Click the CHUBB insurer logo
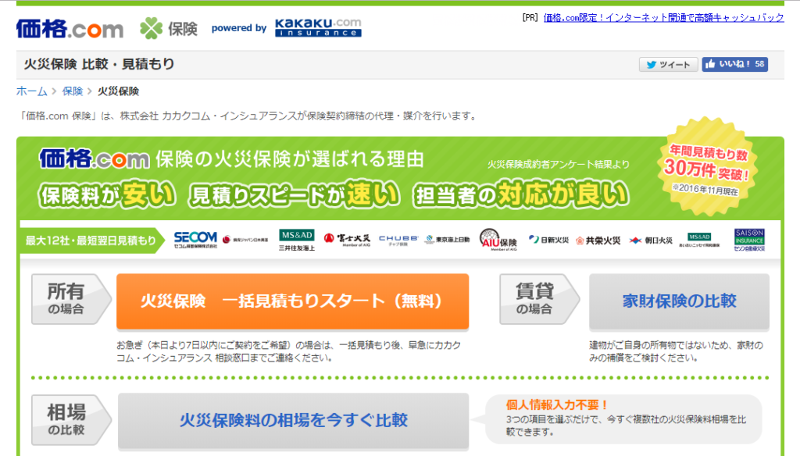800x456 pixels. (398, 240)
